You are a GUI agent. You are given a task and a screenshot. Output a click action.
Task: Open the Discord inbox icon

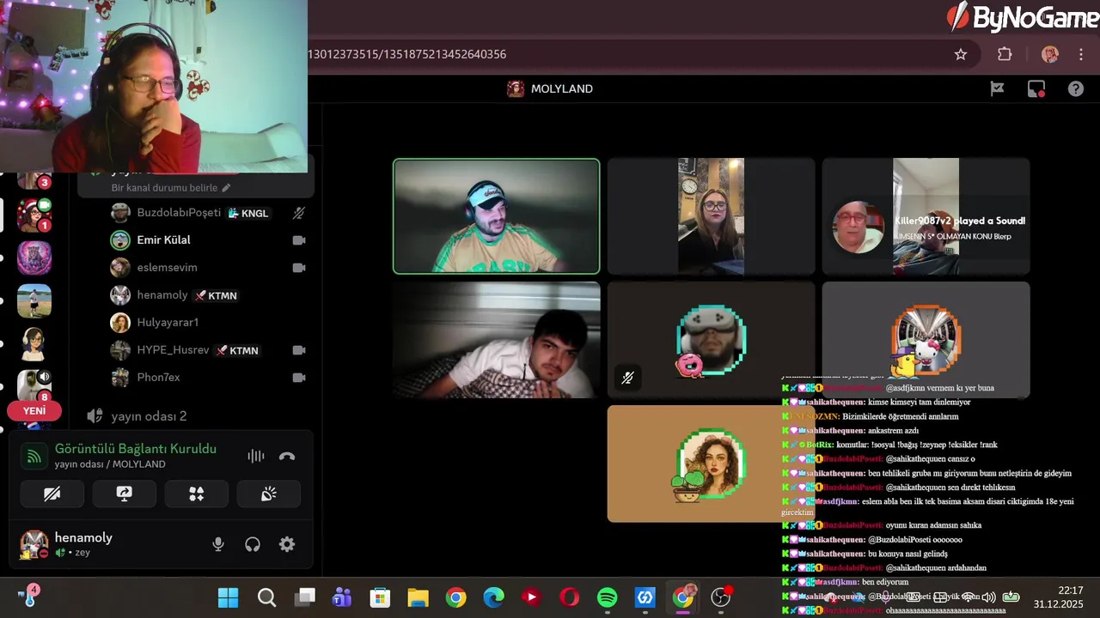[x=1036, y=88]
